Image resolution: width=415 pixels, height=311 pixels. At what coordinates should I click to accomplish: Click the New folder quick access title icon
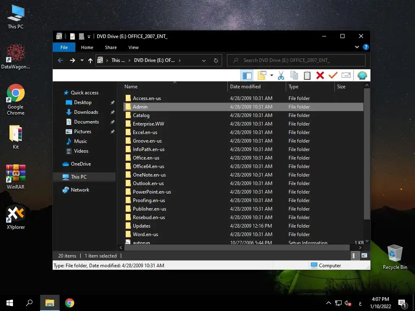pyautogui.click(x=81, y=36)
